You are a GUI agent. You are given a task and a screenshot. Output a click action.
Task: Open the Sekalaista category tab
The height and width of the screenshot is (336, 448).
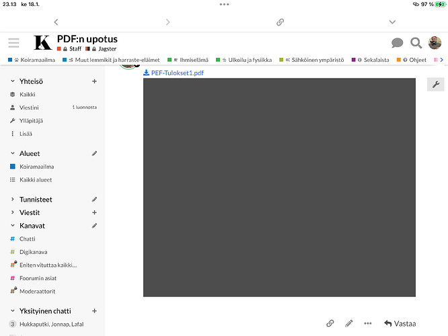point(370,60)
